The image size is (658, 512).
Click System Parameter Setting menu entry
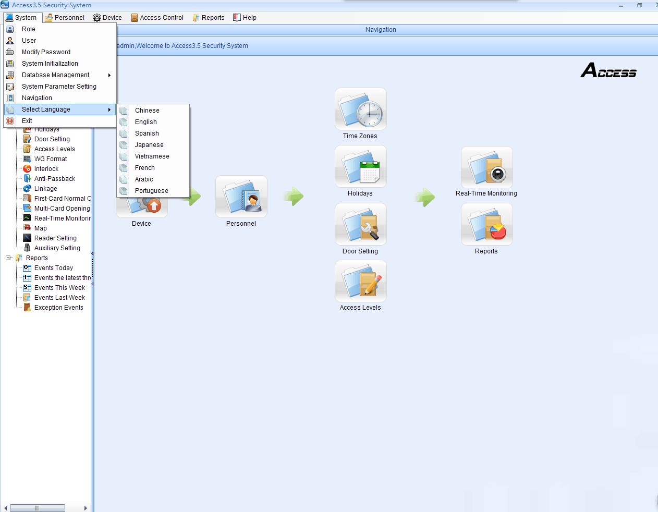[59, 87]
